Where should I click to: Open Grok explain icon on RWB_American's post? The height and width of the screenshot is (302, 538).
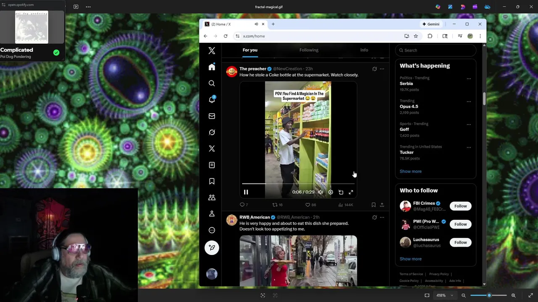click(x=374, y=217)
